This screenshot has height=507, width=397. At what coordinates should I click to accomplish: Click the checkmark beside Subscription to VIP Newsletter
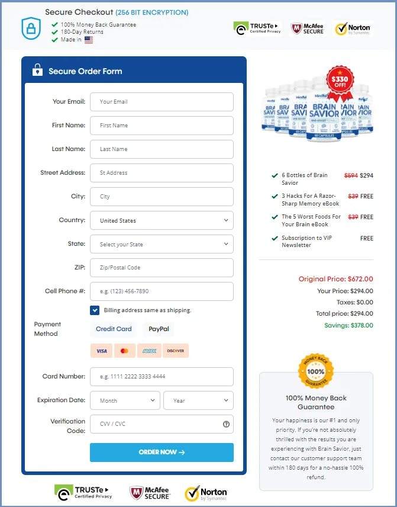[x=275, y=238]
